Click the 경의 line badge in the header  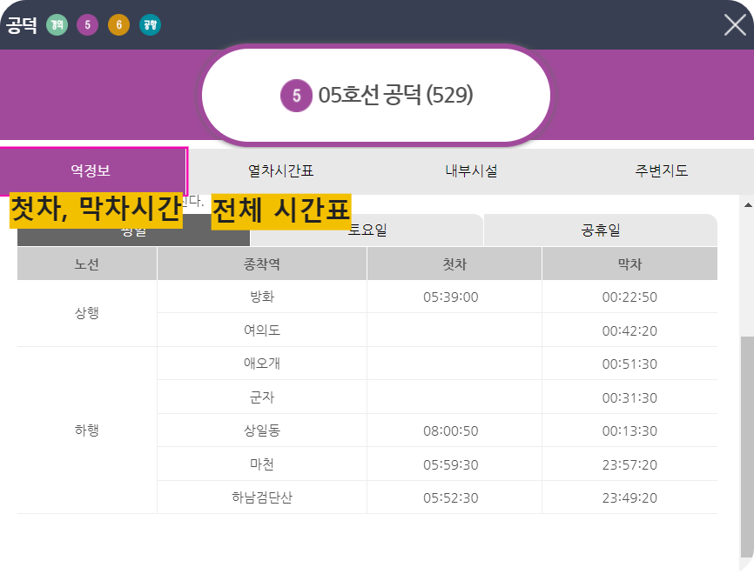[x=56, y=25]
